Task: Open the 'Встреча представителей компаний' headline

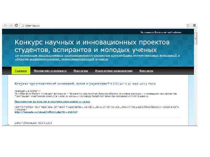Action: pyautogui.click(x=85, y=84)
